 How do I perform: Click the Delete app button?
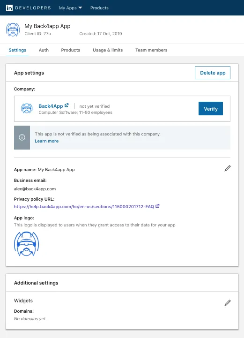(213, 73)
